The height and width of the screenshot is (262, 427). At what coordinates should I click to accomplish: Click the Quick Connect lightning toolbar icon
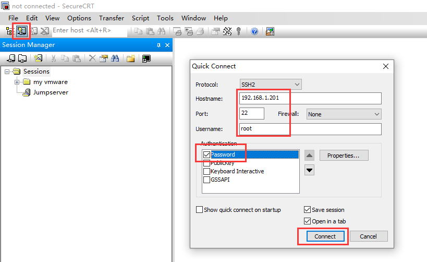pos(21,31)
